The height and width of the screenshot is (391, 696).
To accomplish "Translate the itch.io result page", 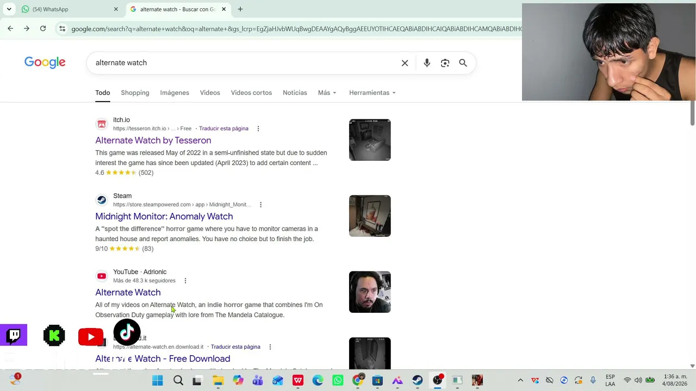I will coord(223,129).
